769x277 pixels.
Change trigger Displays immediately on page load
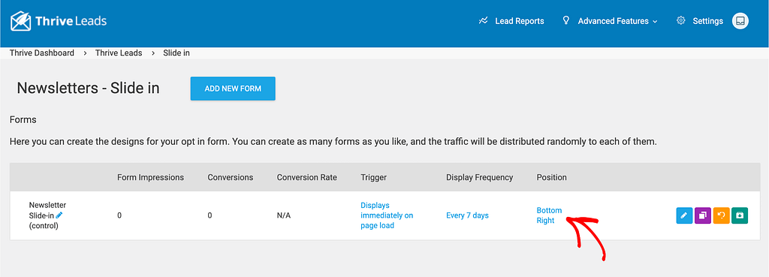click(387, 215)
